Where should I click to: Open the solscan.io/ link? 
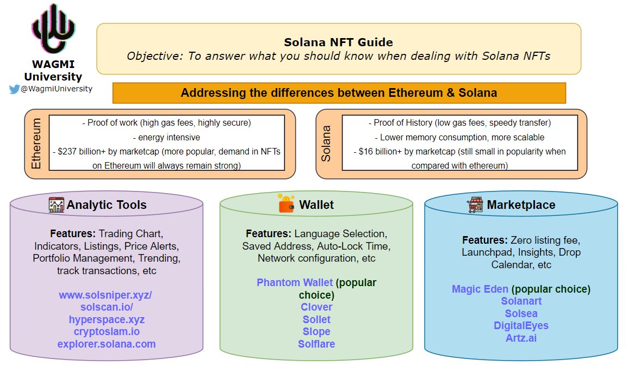coord(107,307)
